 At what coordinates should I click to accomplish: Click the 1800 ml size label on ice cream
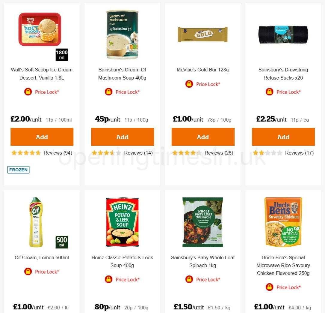pyautogui.click(x=62, y=55)
